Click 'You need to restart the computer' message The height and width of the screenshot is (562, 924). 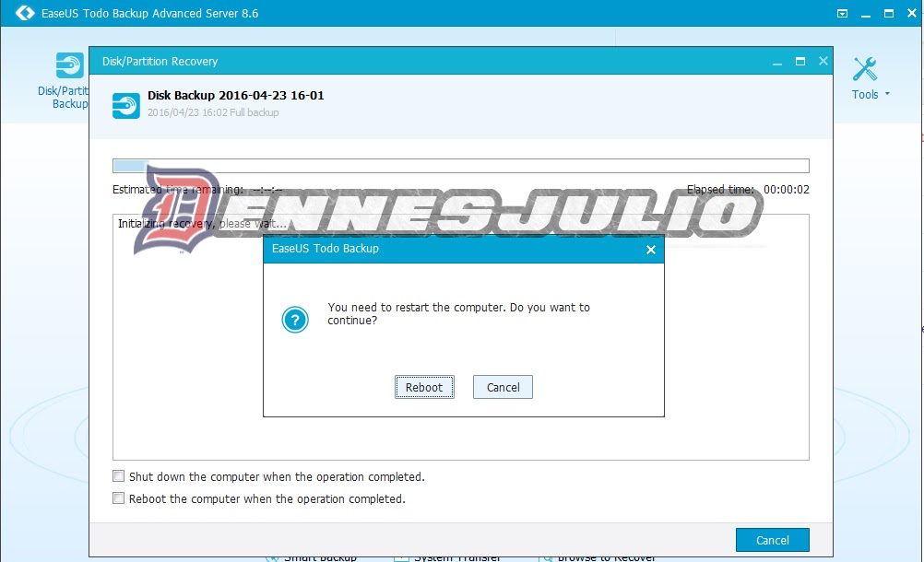(458, 313)
